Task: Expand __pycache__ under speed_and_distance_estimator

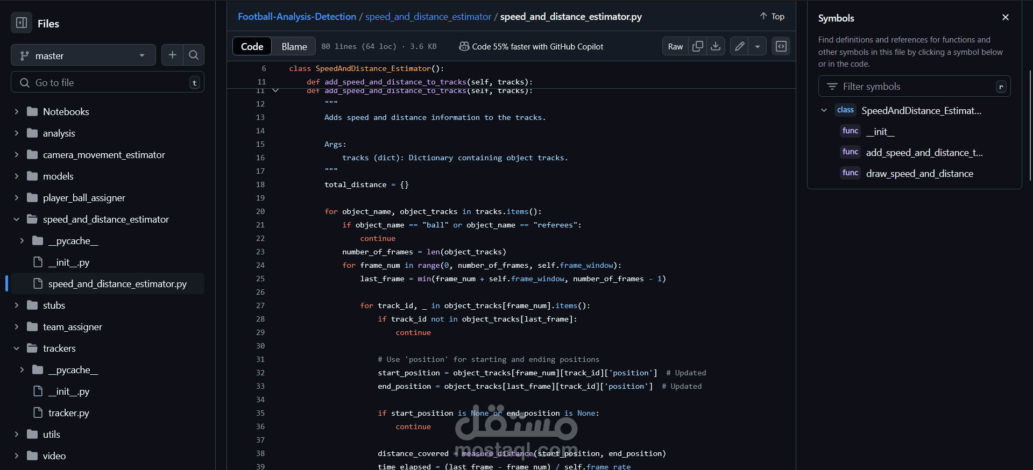Action: pos(22,240)
